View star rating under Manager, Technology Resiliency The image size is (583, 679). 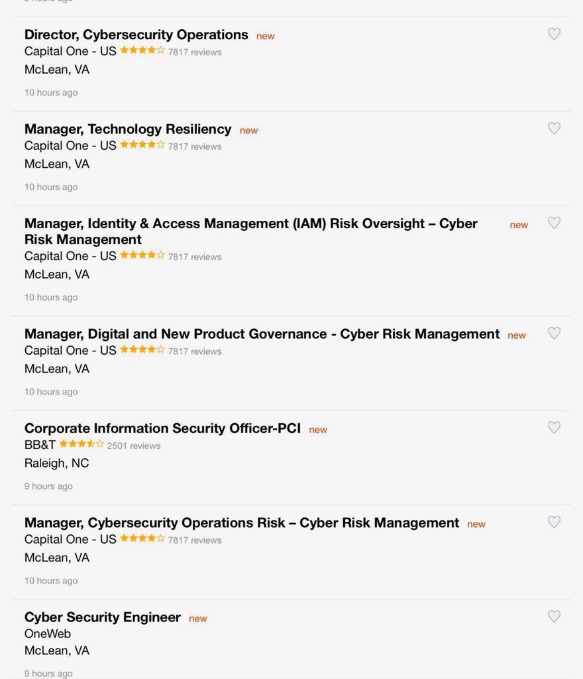tap(142, 145)
